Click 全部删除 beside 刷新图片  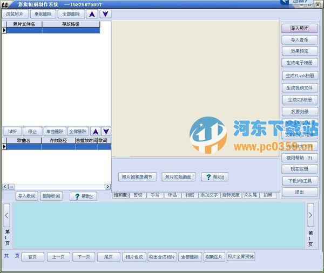pos(190,257)
